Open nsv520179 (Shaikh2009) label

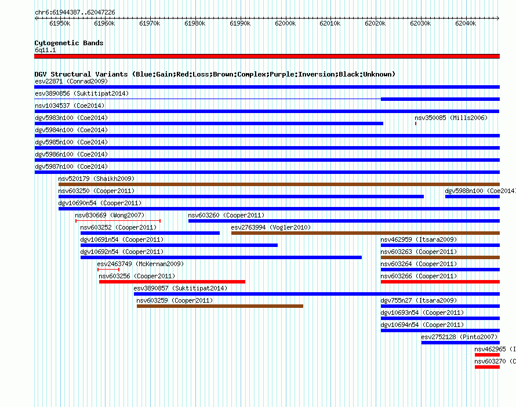pos(96,179)
